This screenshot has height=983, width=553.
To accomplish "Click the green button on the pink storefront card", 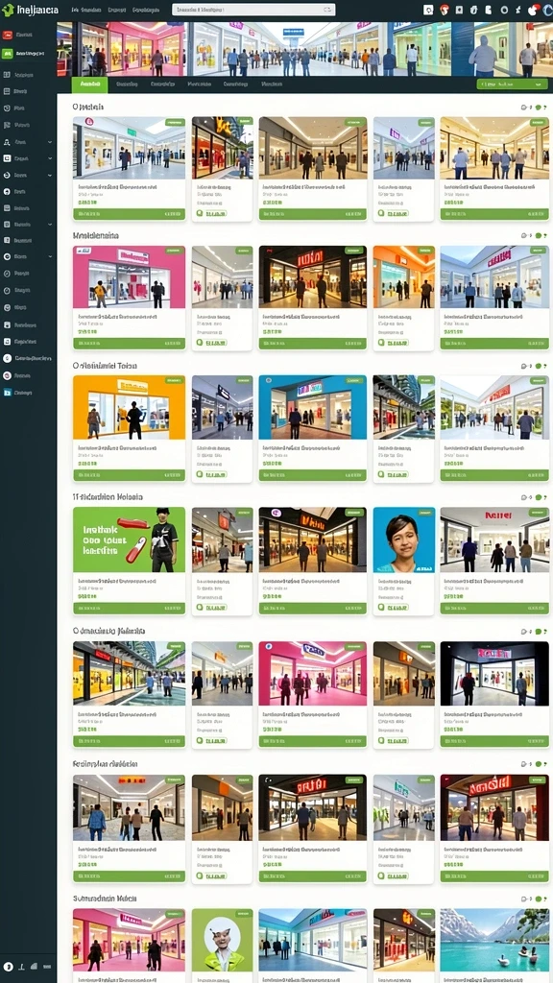I will pyautogui.click(x=130, y=343).
